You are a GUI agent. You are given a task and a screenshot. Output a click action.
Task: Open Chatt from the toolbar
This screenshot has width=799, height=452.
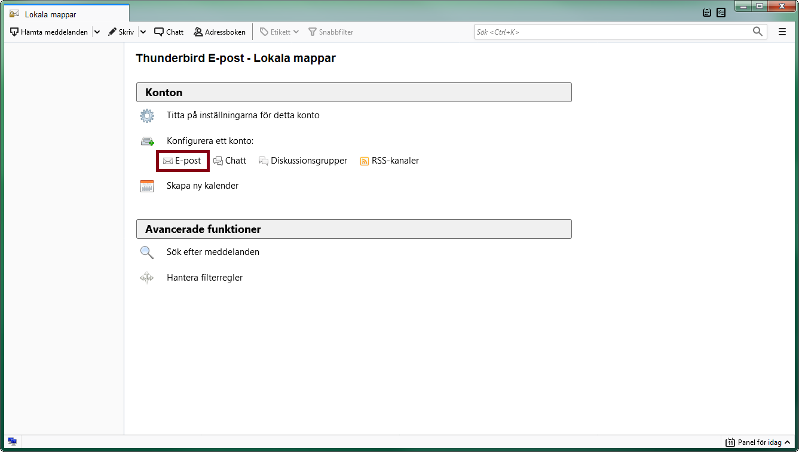point(169,32)
